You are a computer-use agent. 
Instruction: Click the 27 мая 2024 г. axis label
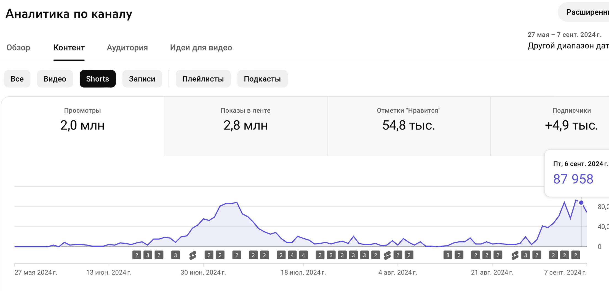click(x=36, y=273)
